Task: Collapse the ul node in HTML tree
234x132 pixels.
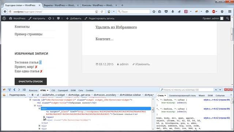Action: point(35,106)
